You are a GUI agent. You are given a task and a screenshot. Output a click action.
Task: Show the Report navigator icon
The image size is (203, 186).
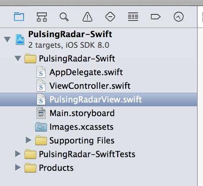pyautogui.click(x=179, y=17)
